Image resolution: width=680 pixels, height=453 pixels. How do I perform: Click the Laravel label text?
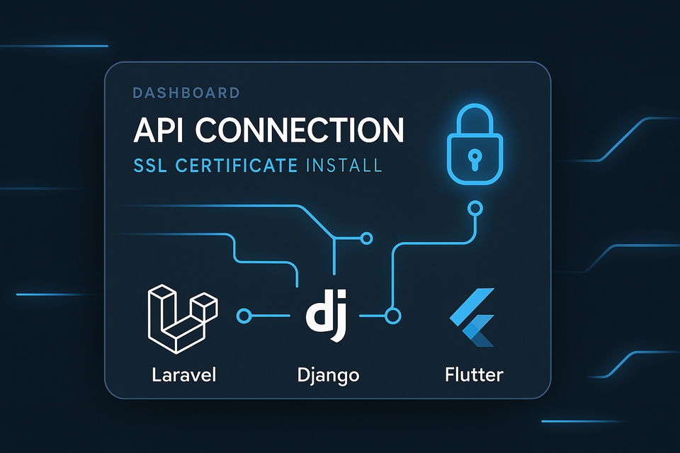tap(184, 374)
